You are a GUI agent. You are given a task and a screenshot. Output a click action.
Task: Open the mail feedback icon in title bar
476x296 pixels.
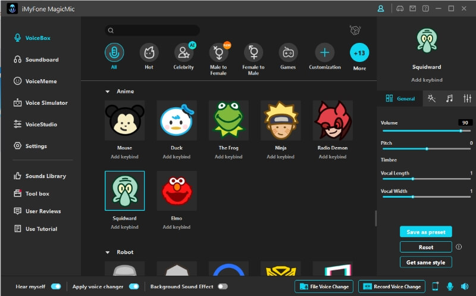(x=412, y=8)
